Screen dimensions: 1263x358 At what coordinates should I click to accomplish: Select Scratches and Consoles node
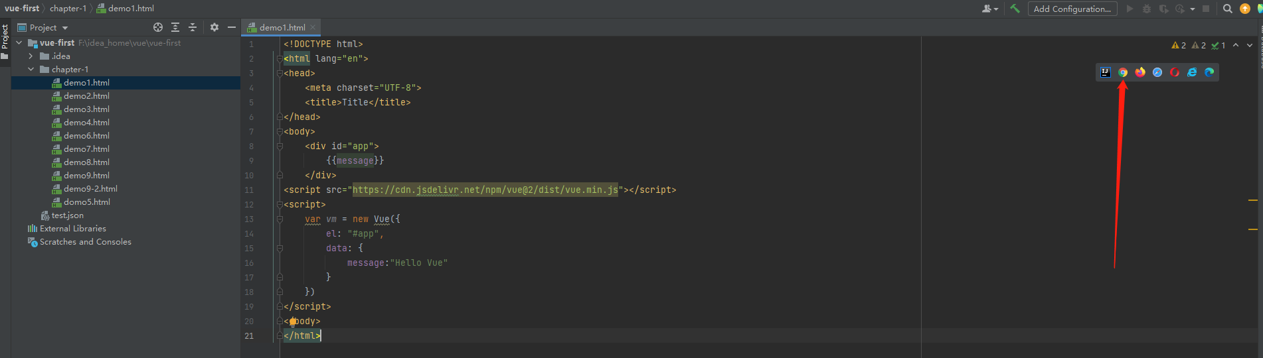[x=85, y=241]
